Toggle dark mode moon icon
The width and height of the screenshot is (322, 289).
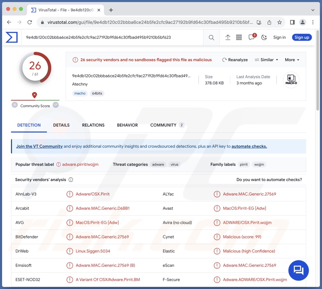(264, 38)
